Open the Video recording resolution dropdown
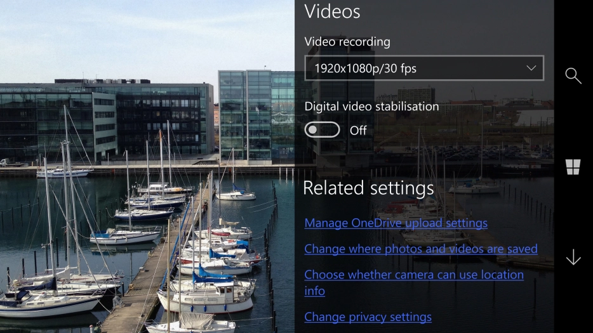Image resolution: width=593 pixels, height=333 pixels. point(424,68)
